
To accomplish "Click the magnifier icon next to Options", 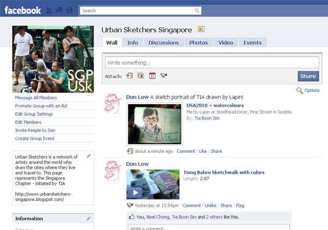I will [300, 90].
